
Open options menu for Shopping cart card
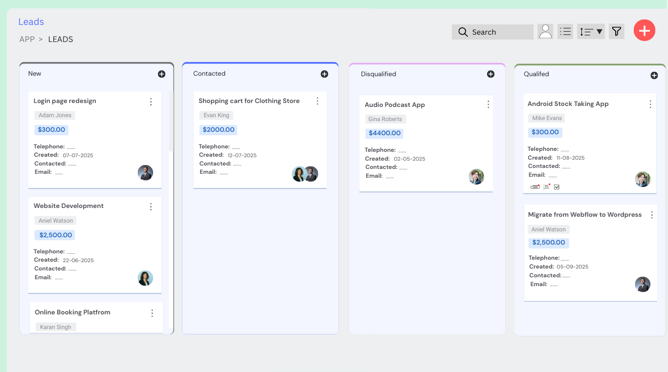317,101
